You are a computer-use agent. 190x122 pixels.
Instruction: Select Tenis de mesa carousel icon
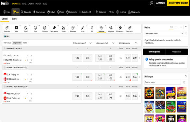coord(54,29)
